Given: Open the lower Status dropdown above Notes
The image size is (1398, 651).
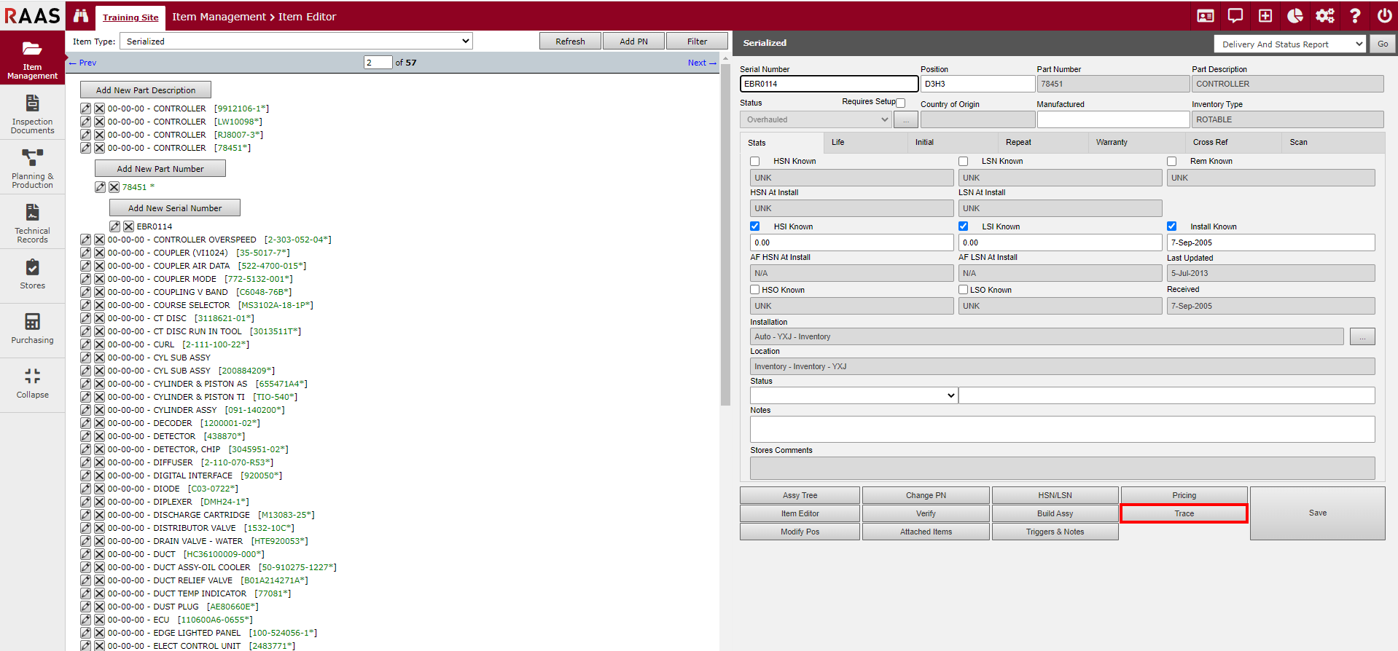Looking at the screenshot, I should coord(853,395).
